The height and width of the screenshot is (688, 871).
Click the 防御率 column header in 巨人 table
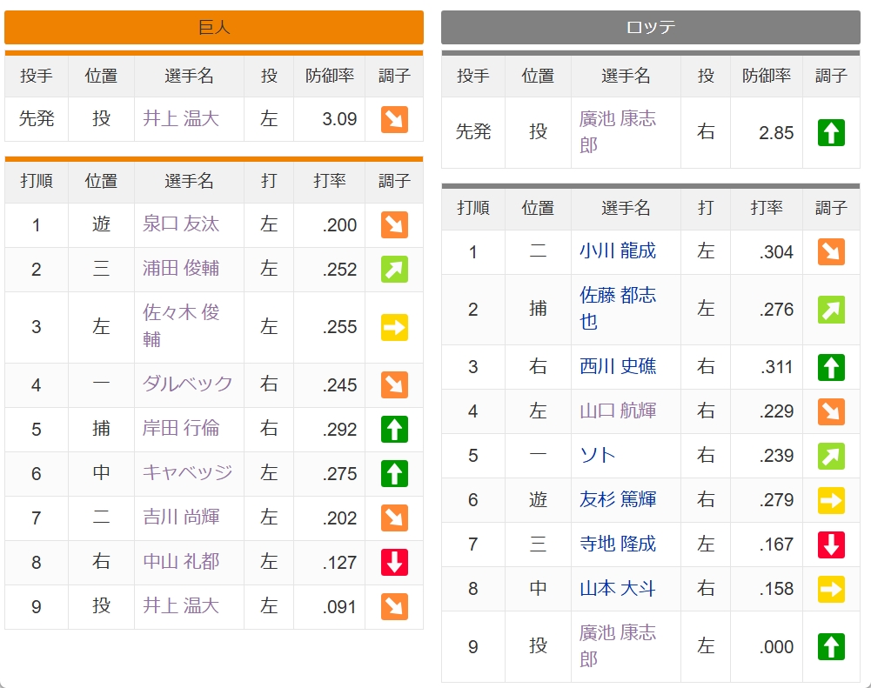click(x=330, y=76)
